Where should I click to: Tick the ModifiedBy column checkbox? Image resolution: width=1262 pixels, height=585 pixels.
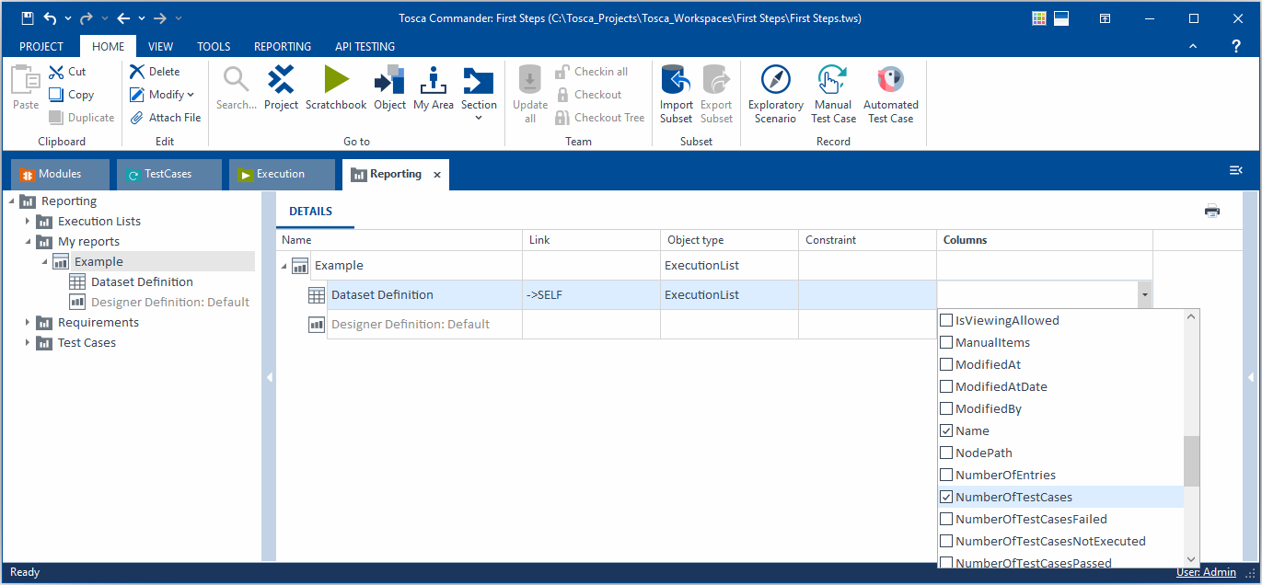click(x=945, y=408)
